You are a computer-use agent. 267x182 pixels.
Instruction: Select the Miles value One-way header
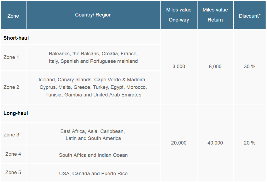pyautogui.click(x=179, y=15)
